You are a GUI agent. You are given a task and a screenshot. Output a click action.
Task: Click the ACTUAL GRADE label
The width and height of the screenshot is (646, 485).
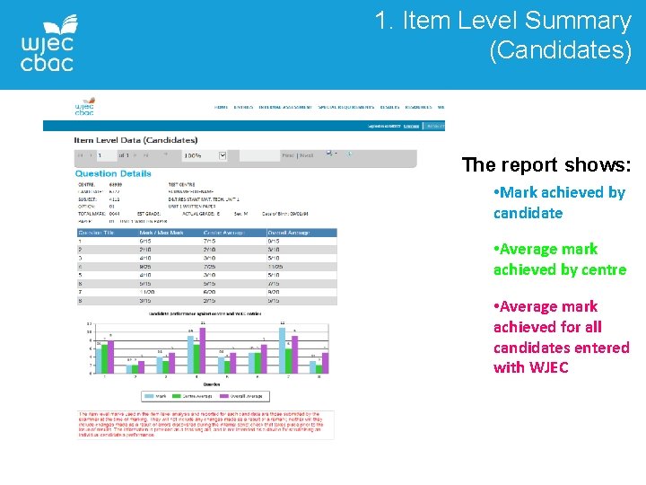tap(198, 214)
